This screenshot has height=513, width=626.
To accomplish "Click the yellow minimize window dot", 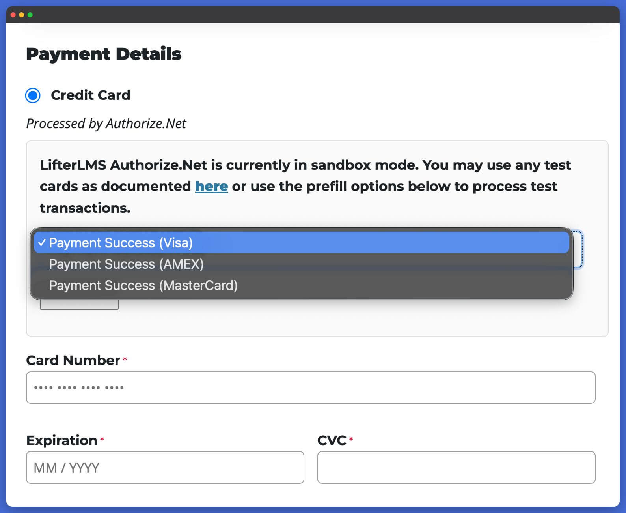I will coord(22,15).
